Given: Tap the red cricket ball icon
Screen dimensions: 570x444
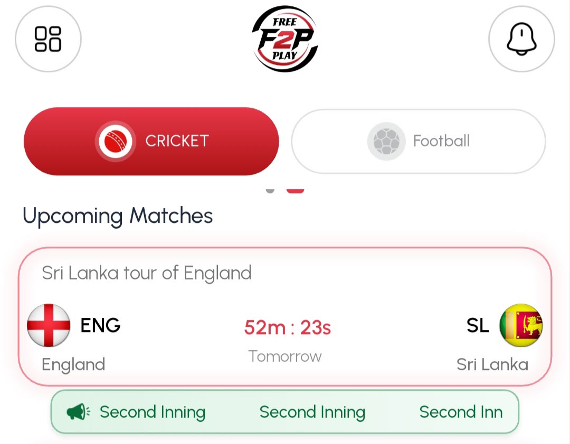Looking at the screenshot, I should pos(116,141).
